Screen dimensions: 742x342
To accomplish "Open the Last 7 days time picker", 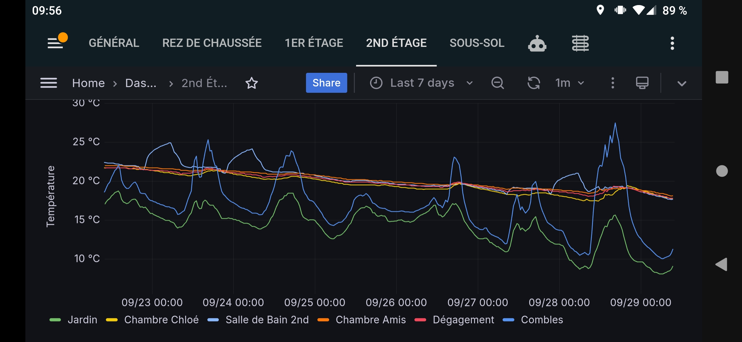I will [x=421, y=83].
